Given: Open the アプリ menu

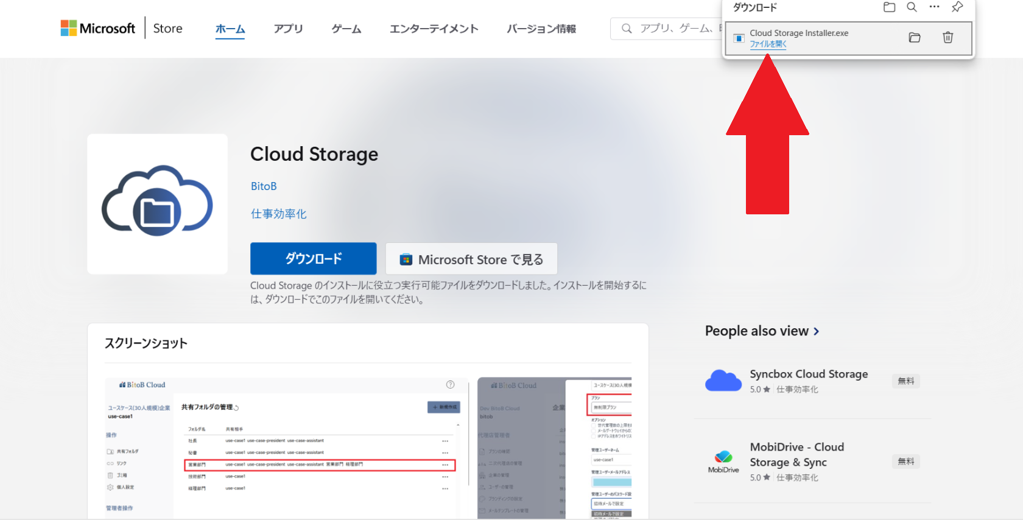Looking at the screenshot, I should pos(288,29).
